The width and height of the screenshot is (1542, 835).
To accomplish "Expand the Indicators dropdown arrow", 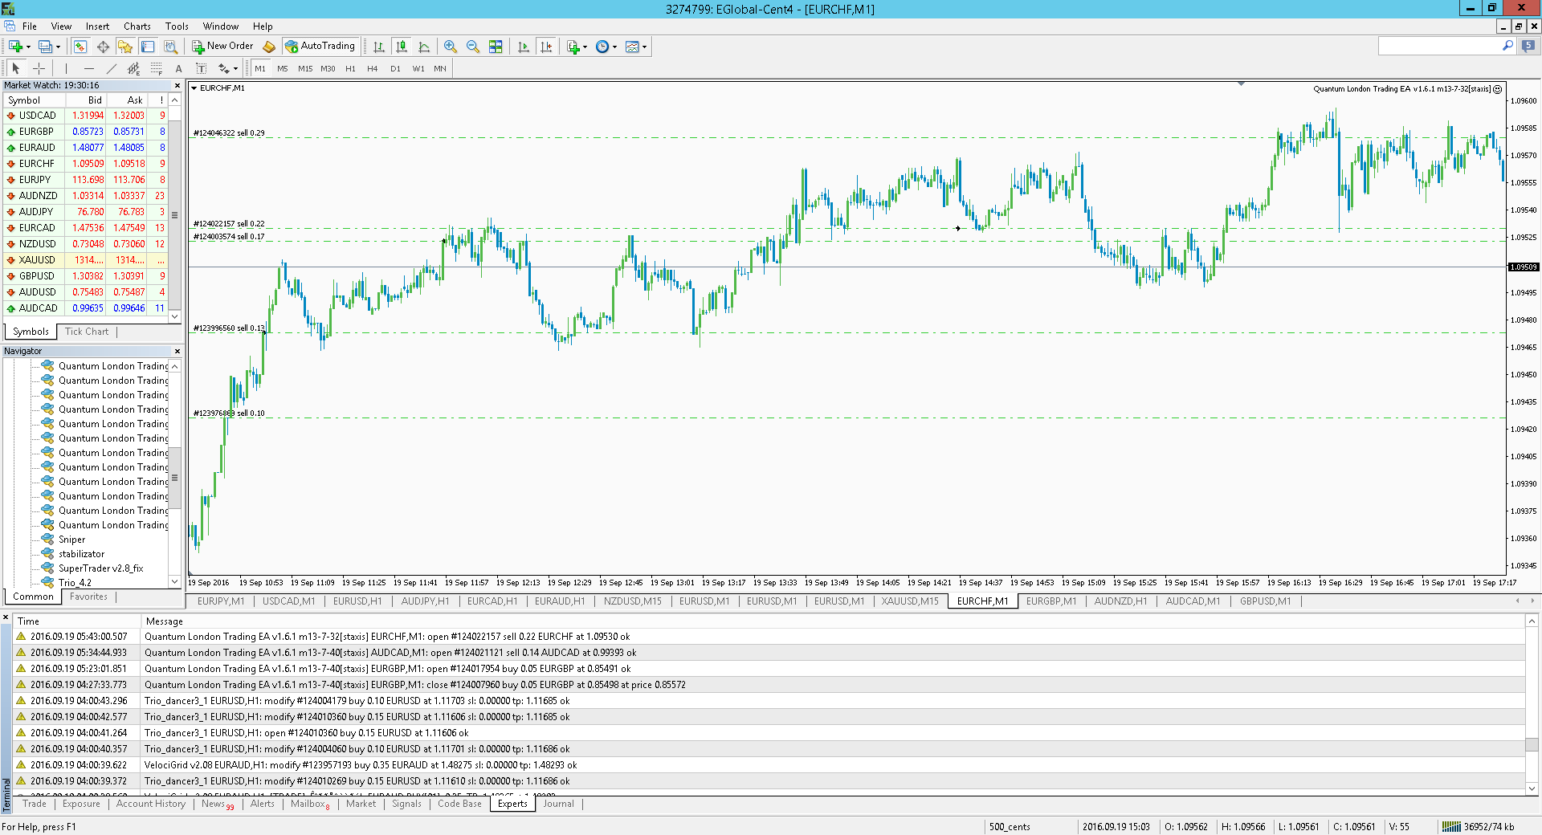I will 585,47.
